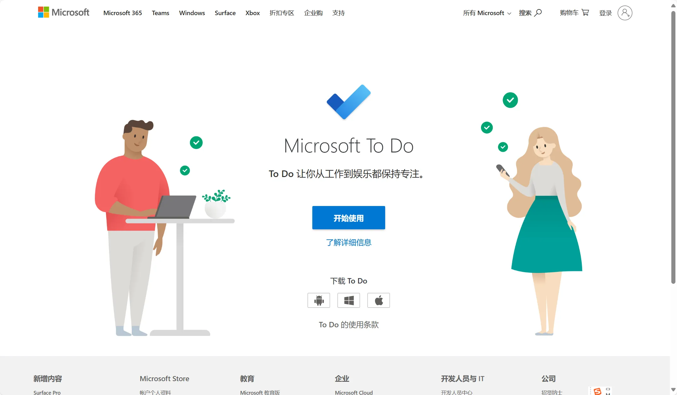Click the 开始使用 button
Viewport: 677px width, 395px height.
tap(349, 217)
